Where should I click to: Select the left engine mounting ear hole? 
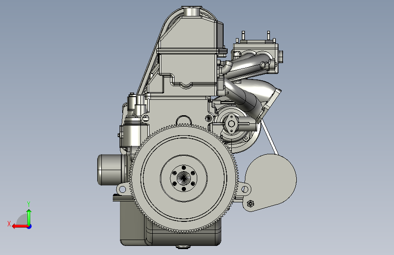122,189
